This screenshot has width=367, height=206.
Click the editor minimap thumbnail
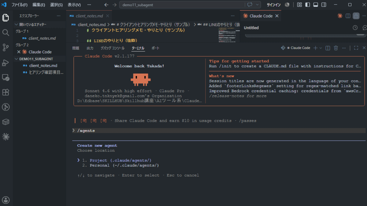tap(227, 35)
